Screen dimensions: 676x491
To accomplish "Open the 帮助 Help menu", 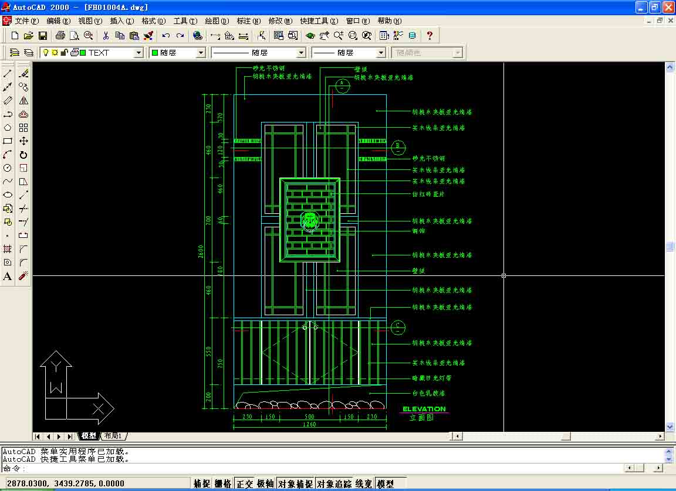I will pyautogui.click(x=389, y=21).
